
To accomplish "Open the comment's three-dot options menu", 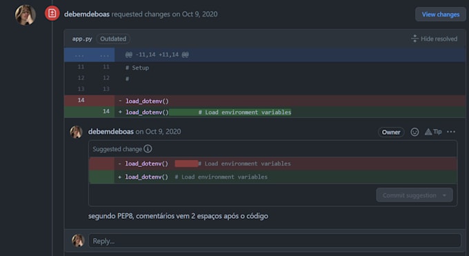I will (451, 132).
